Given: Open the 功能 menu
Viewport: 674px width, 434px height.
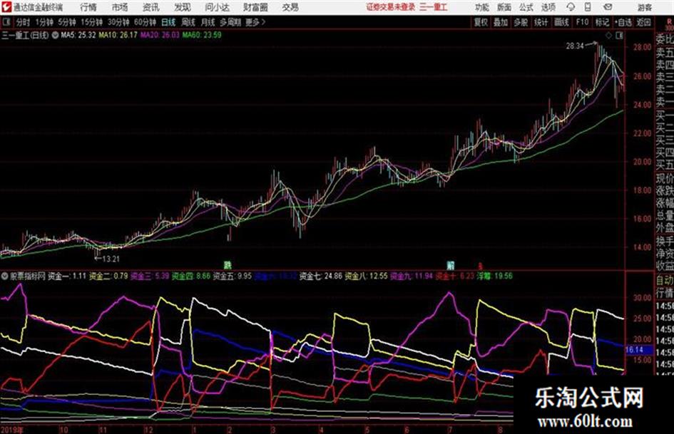Looking at the screenshot, I should 482,7.
